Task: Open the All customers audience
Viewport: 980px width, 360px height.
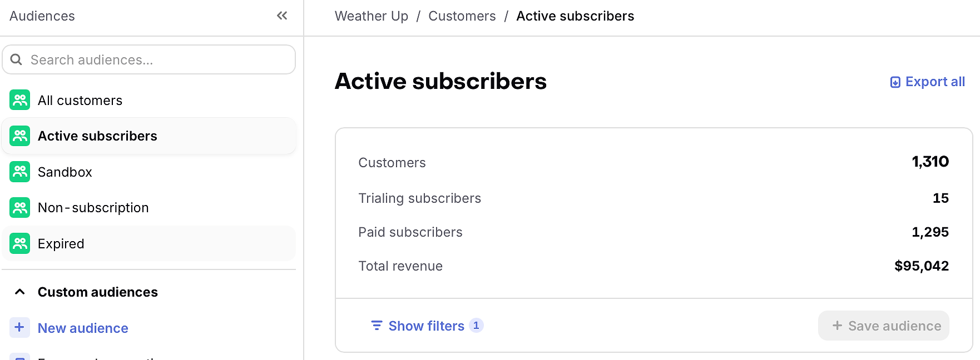Action: tap(149, 100)
